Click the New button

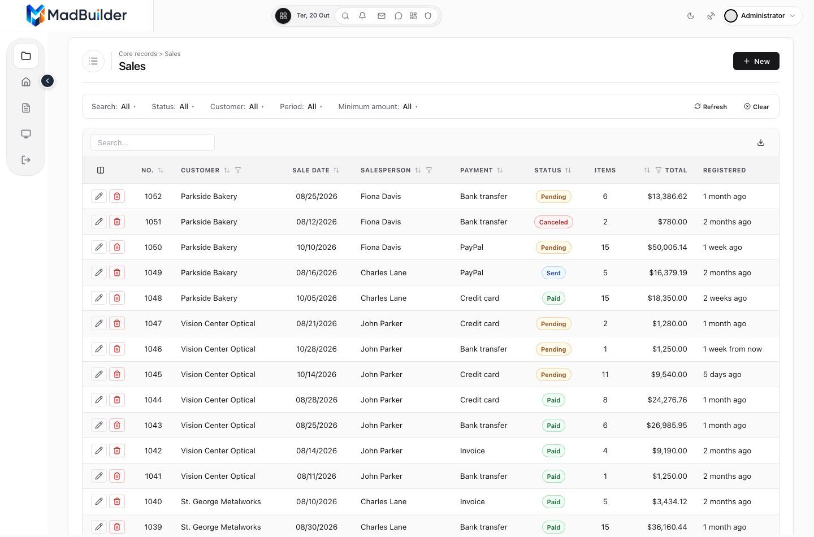point(756,61)
